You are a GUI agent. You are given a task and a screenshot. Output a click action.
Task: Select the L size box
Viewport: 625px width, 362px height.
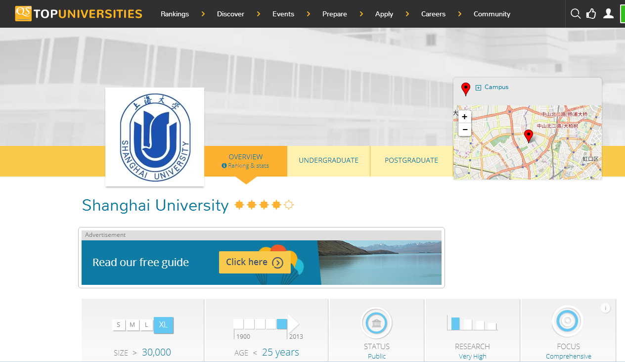146,325
